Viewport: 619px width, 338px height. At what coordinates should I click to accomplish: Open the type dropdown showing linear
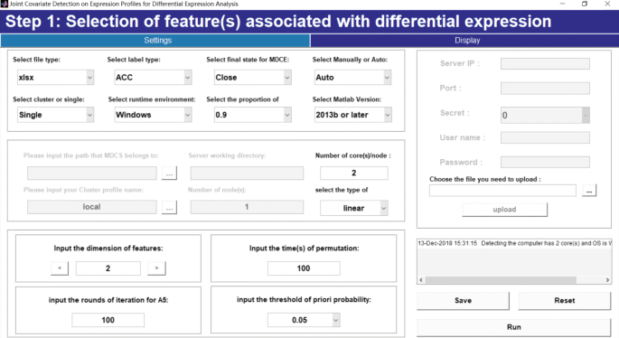point(354,208)
